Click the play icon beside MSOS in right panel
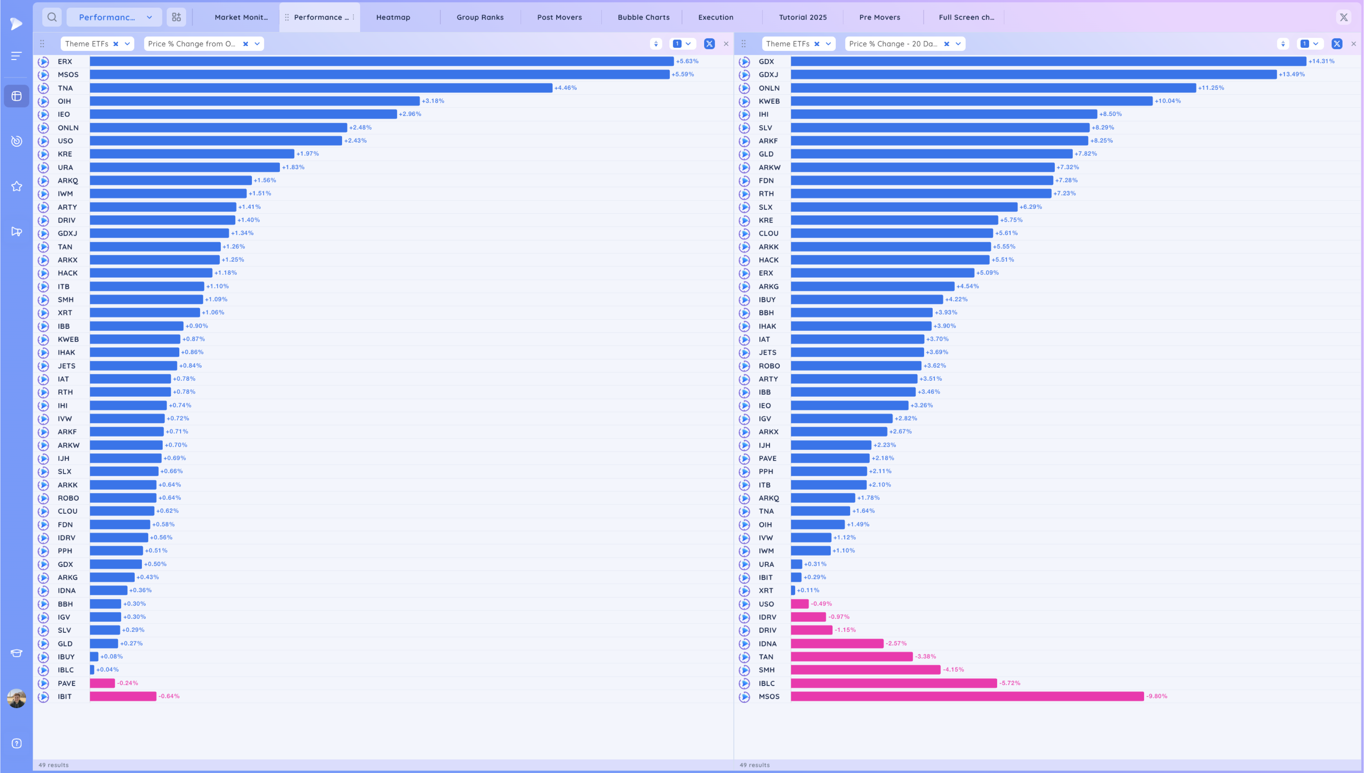The width and height of the screenshot is (1364, 773). click(744, 697)
